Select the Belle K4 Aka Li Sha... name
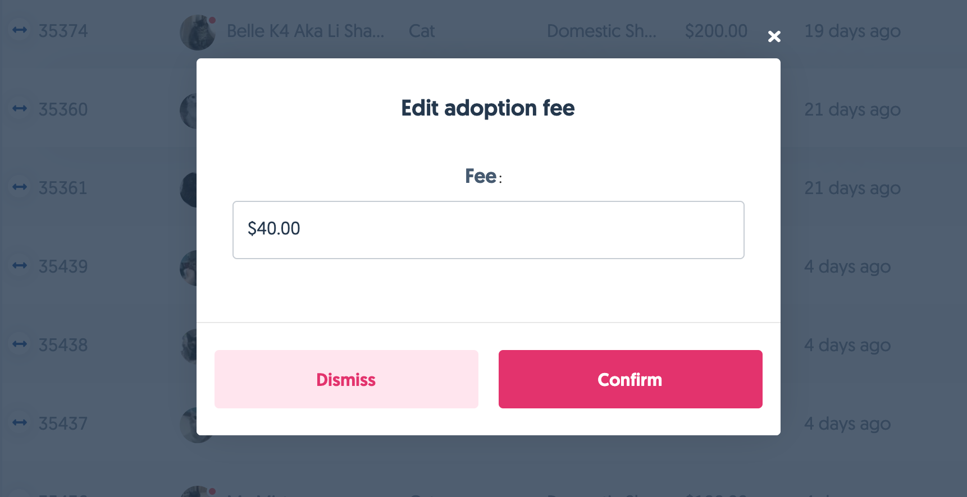 tap(305, 31)
